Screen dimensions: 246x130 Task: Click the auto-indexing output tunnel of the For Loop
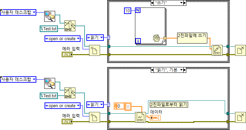coord(165,38)
